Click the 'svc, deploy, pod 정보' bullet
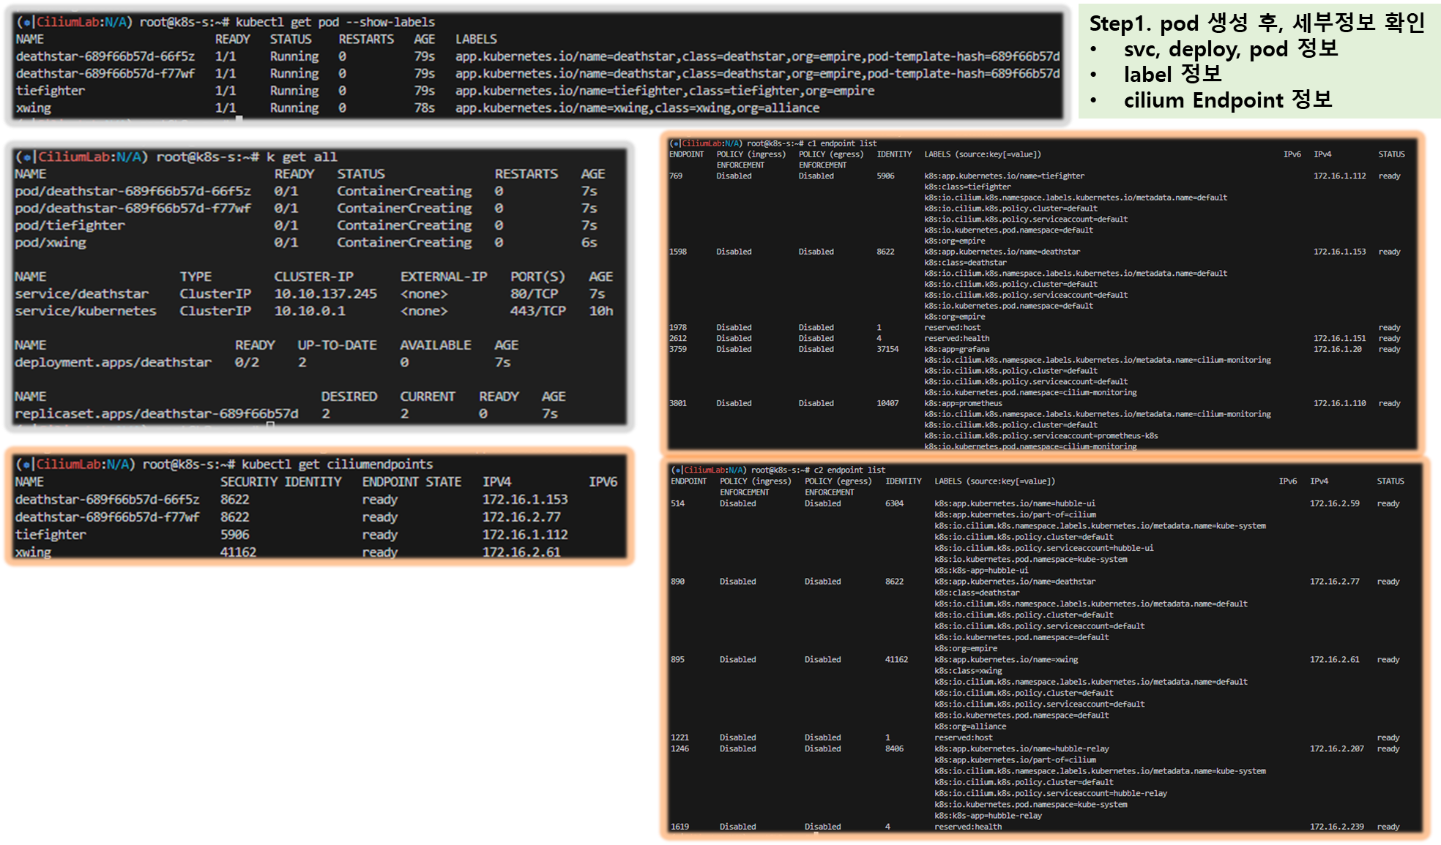The image size is (1441, 845). (1230, 49)
